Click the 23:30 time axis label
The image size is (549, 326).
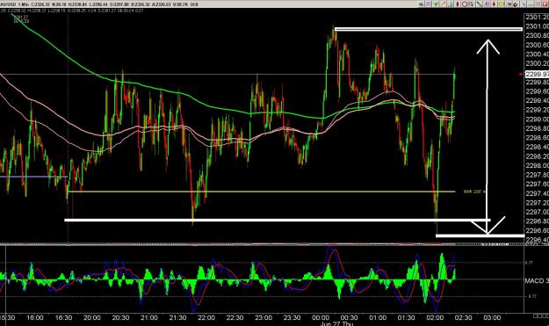coord(292,317)
